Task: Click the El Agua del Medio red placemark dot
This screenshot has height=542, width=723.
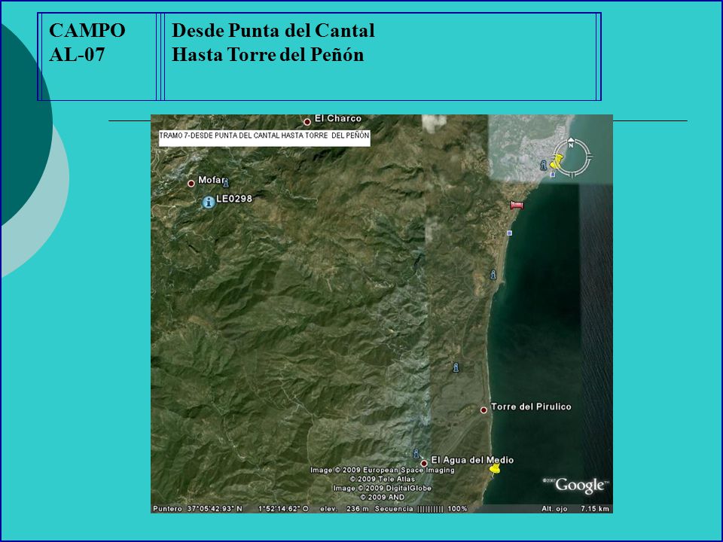Action: (x=424, y=463)
